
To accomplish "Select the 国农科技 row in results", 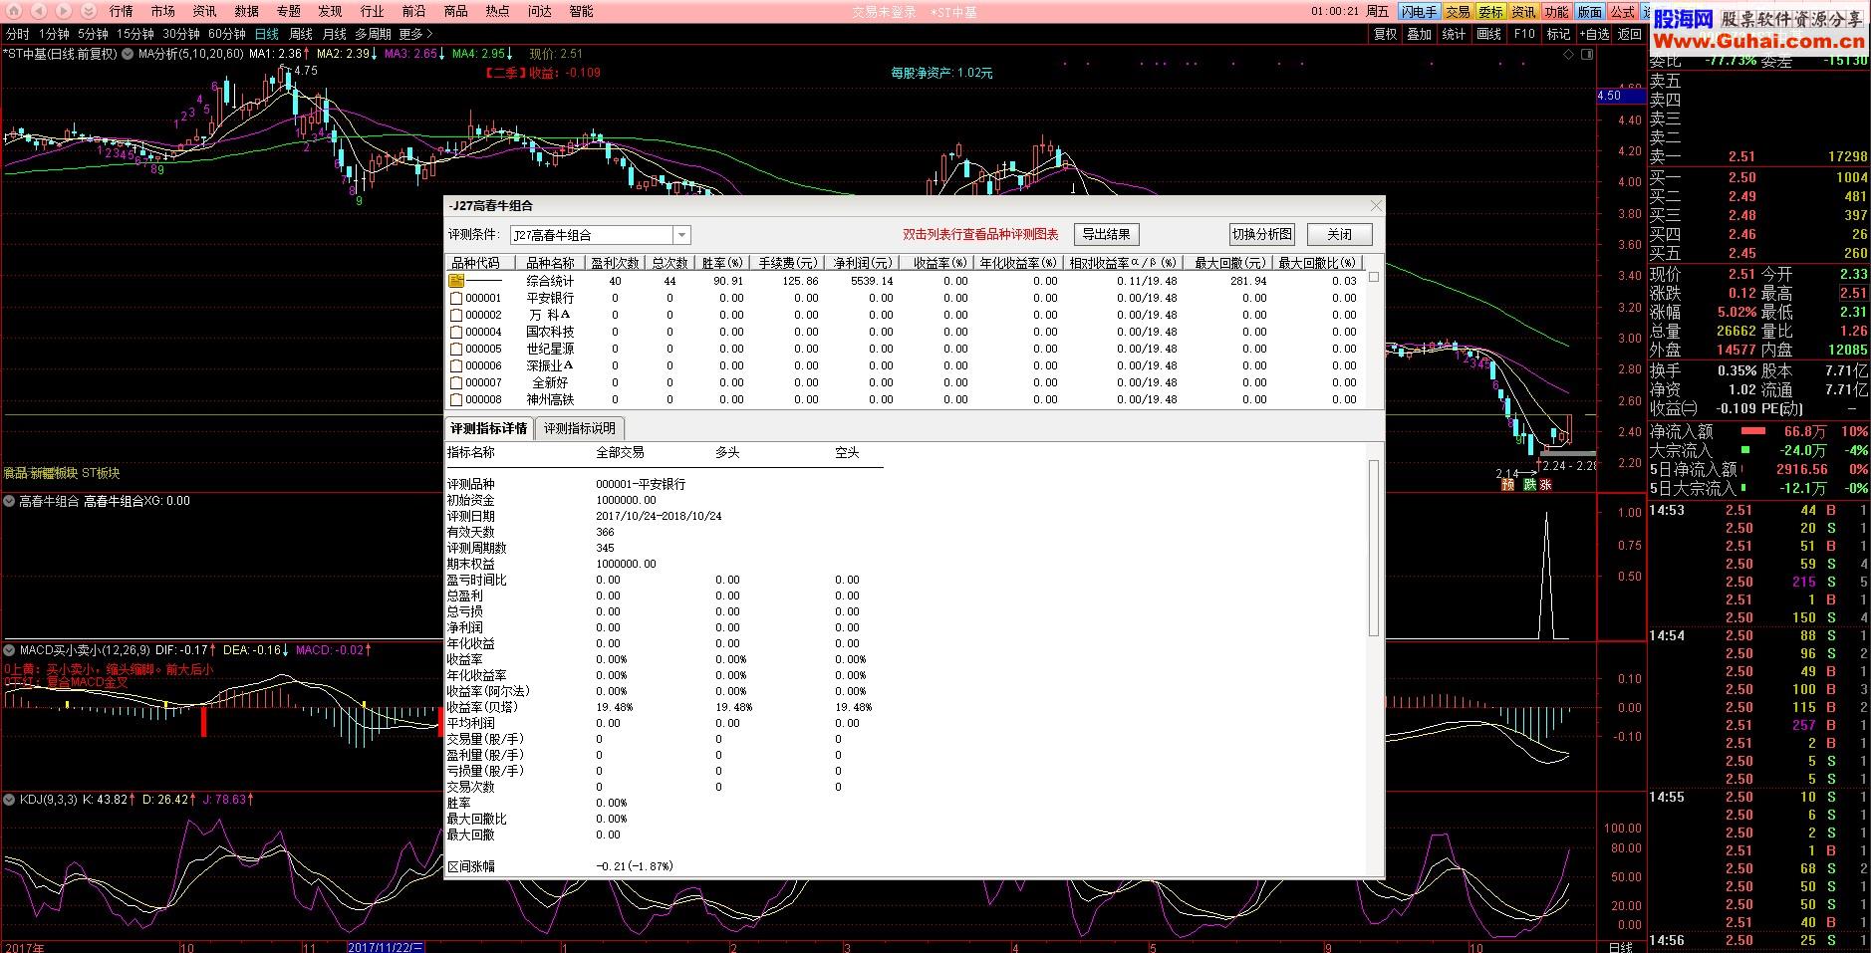I will coord(904,332).
